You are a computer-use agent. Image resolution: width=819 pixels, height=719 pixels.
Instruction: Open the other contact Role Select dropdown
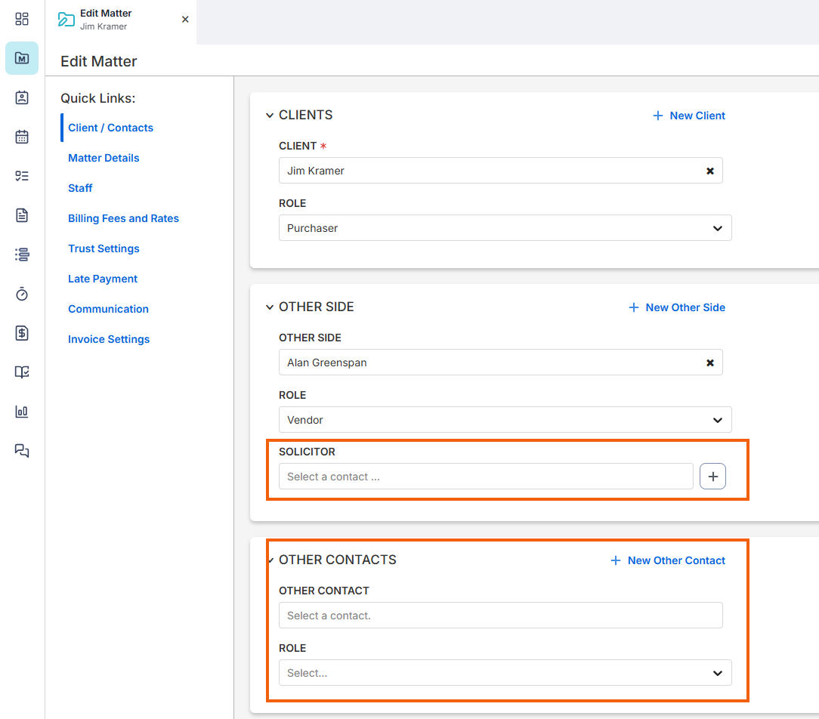[x=505, y=672]
